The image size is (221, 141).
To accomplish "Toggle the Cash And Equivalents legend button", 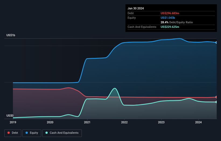I will pos(62,133).
